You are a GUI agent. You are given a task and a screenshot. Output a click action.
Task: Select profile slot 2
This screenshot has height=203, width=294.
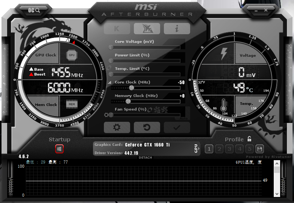pos(219,149)
